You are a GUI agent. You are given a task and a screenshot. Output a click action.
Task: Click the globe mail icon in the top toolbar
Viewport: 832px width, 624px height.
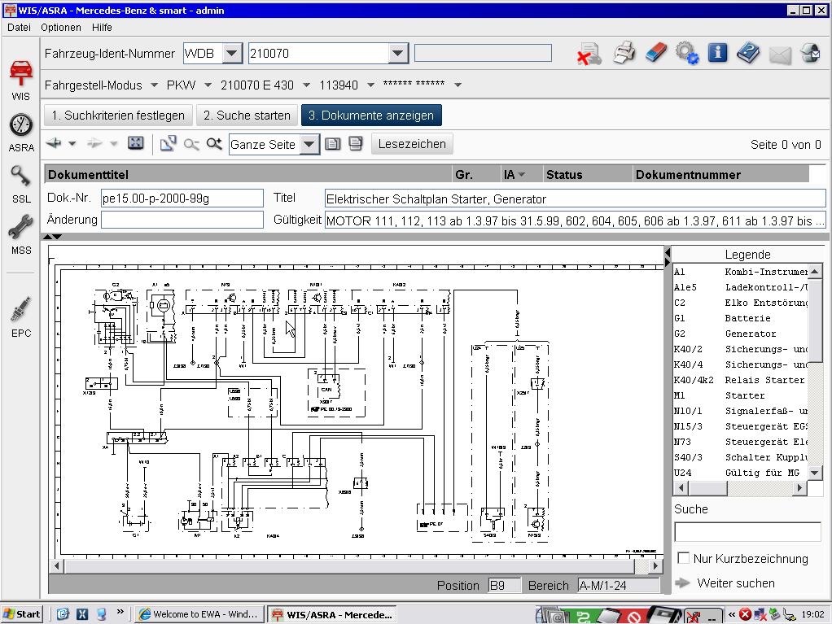click(810, 53)
